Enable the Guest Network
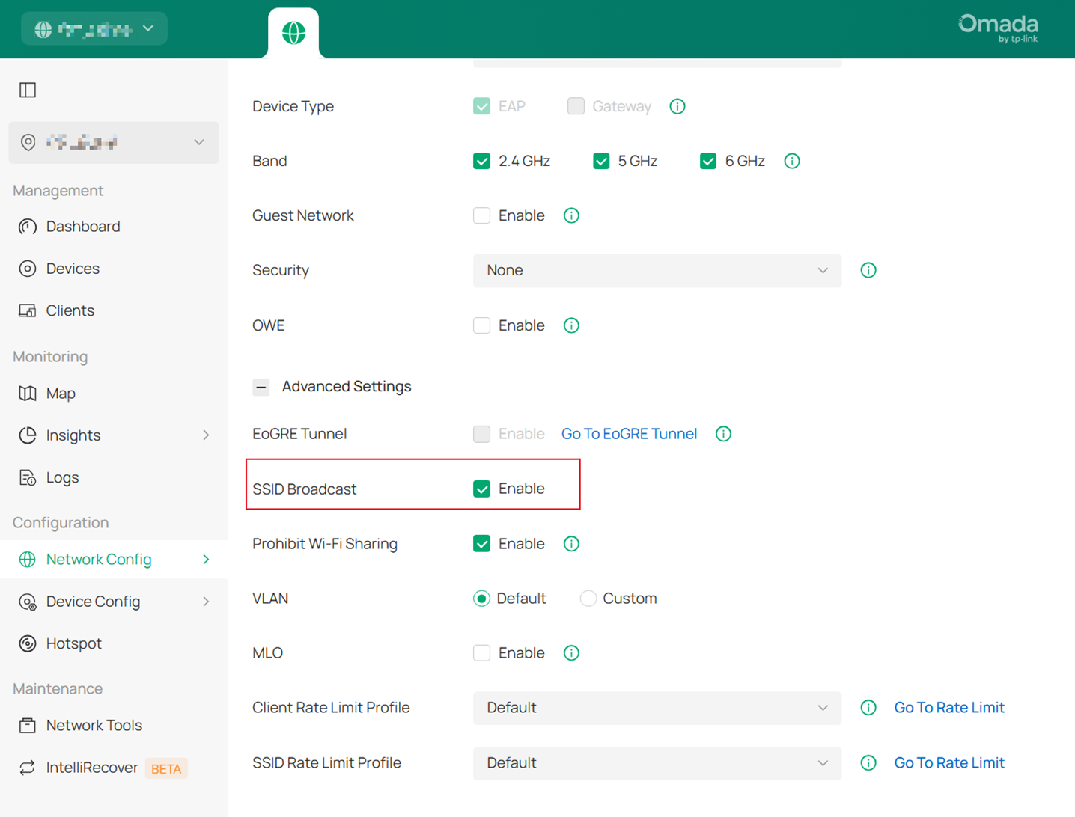The width and height of the screenshot is (1075, 817). (481, 215)
